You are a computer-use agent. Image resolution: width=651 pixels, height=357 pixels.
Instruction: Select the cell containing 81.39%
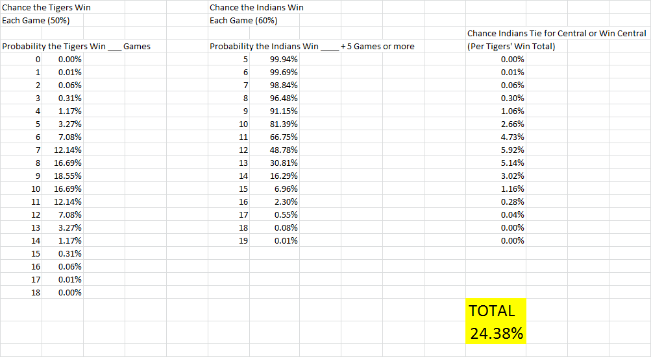tap(284, 124)
